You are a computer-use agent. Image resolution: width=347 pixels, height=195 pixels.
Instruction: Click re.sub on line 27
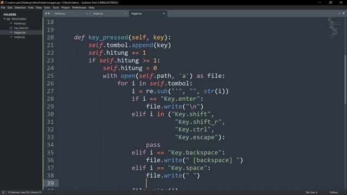(157, 91)
